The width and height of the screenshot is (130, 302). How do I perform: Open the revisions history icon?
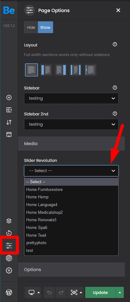9,233
